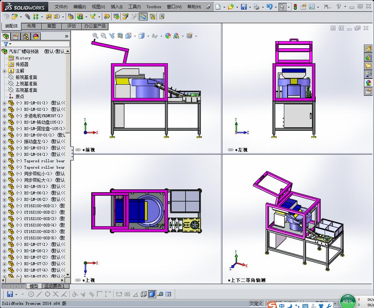This screenshot has height=308, width=374.
Task: Click the View Settings monitor icon
Action: coord(190,36)
